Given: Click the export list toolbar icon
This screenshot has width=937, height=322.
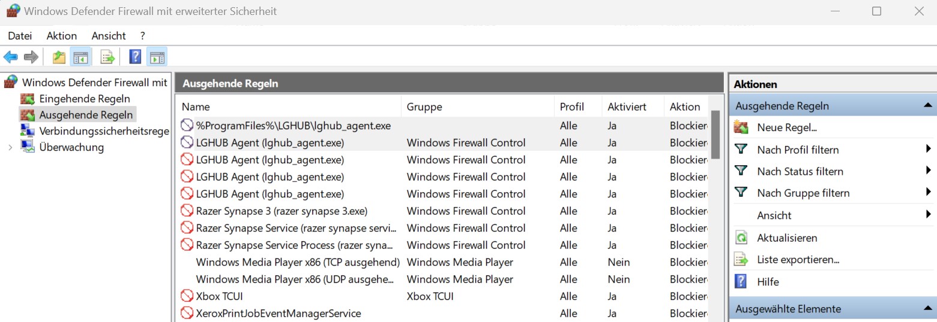Looking at the screenshot, I should point(107,57).
